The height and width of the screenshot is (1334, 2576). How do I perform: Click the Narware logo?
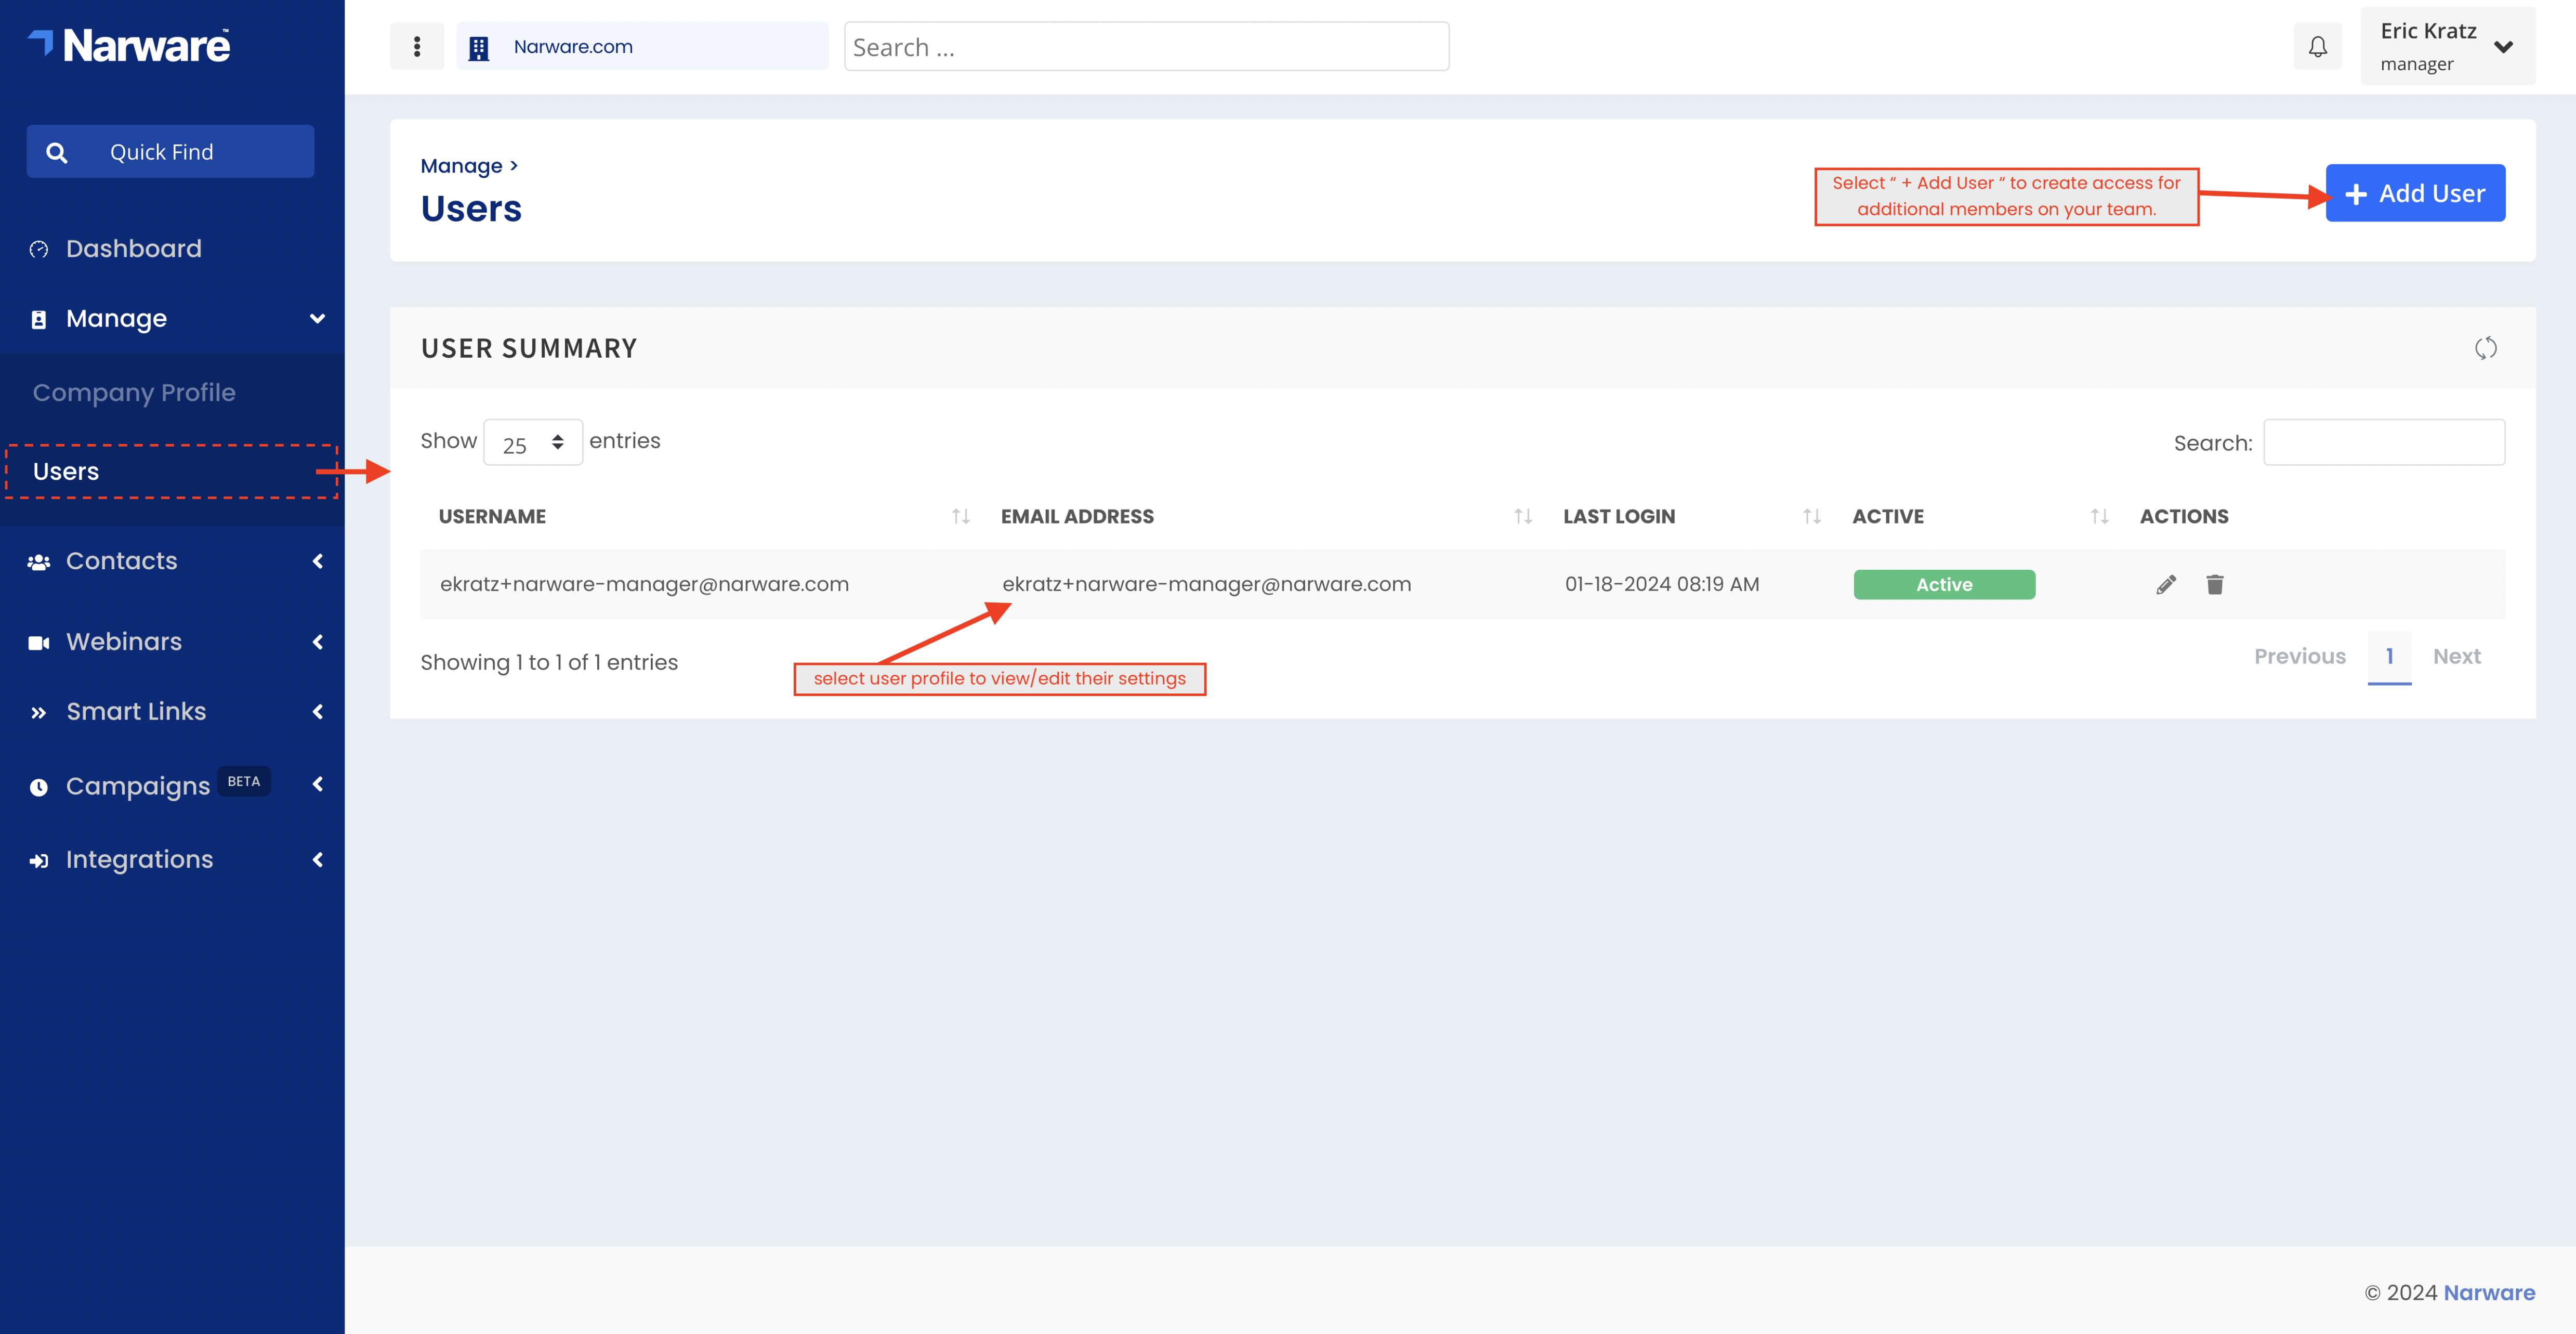(129, 46)
